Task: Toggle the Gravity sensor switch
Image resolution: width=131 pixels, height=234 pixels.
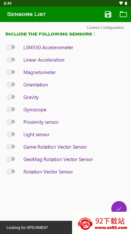Action: click(11, 97)
